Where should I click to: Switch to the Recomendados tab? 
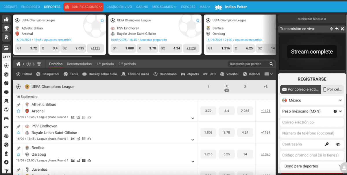click(x=79, y=64)
